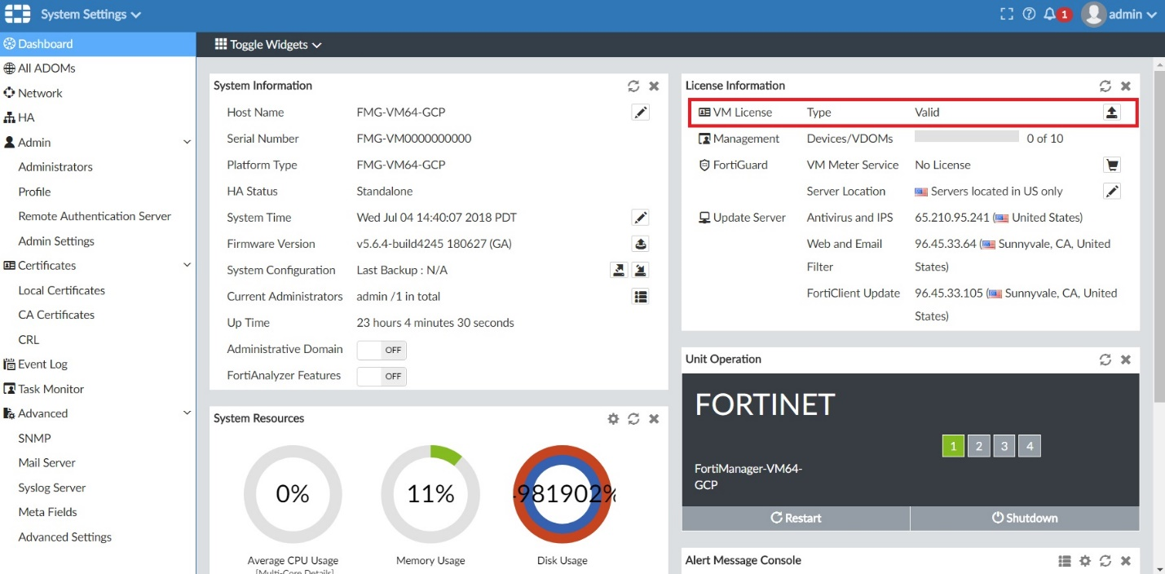The width and height of the screenshot is (1165, 574).
Task: Select Network in the sidebar
Action: tap(39, 93)
